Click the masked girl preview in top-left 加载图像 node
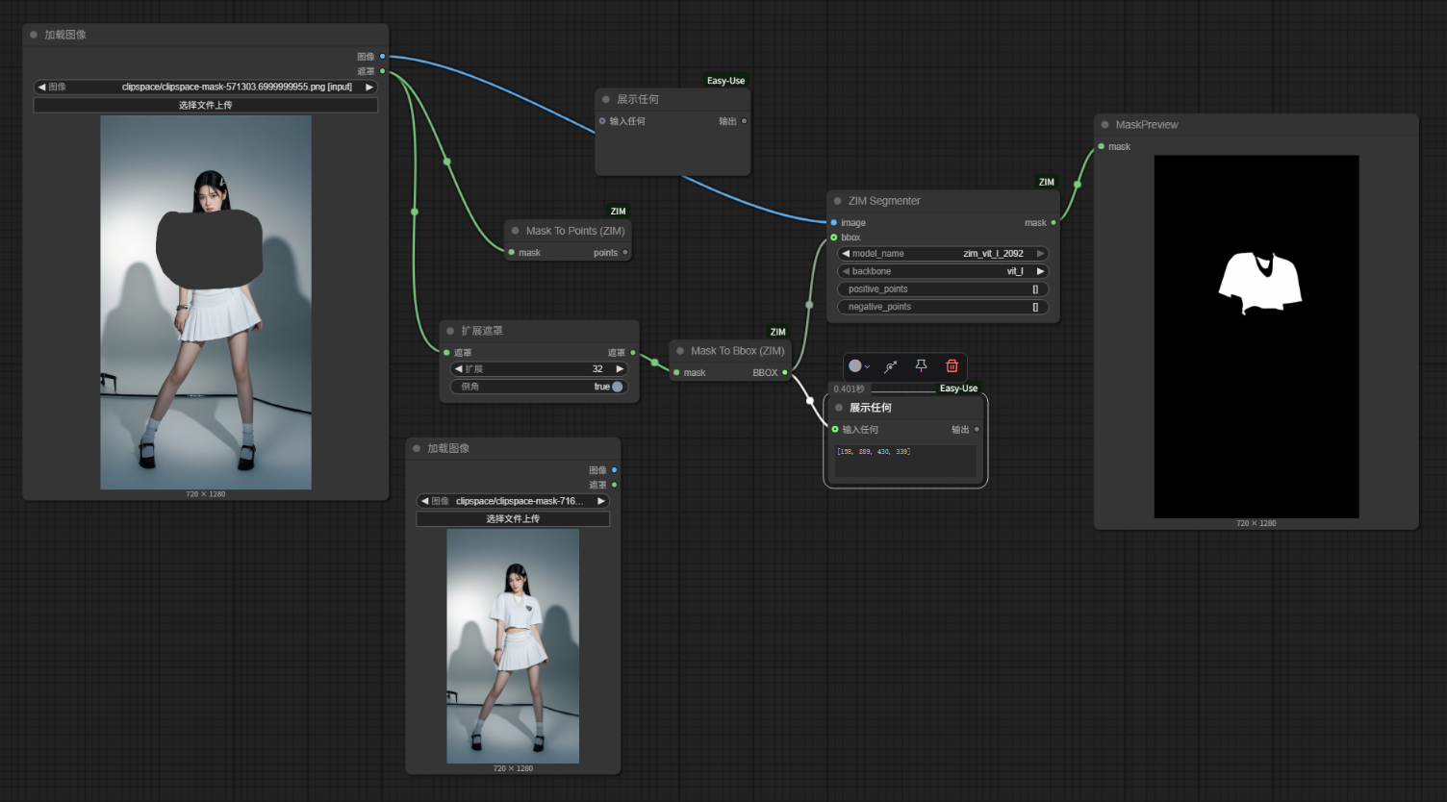1447x802 pixels. pos(206,303)
